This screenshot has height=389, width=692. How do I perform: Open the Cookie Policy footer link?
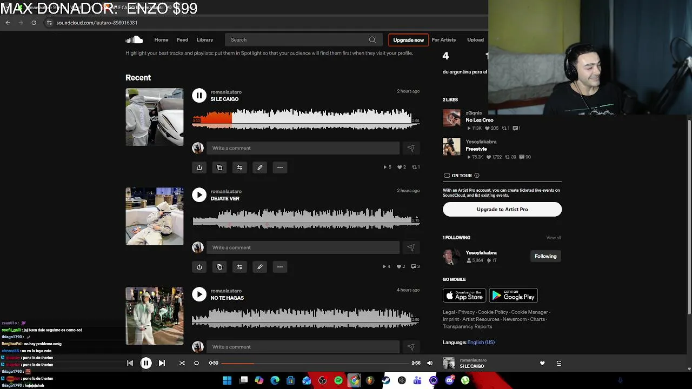493,312
